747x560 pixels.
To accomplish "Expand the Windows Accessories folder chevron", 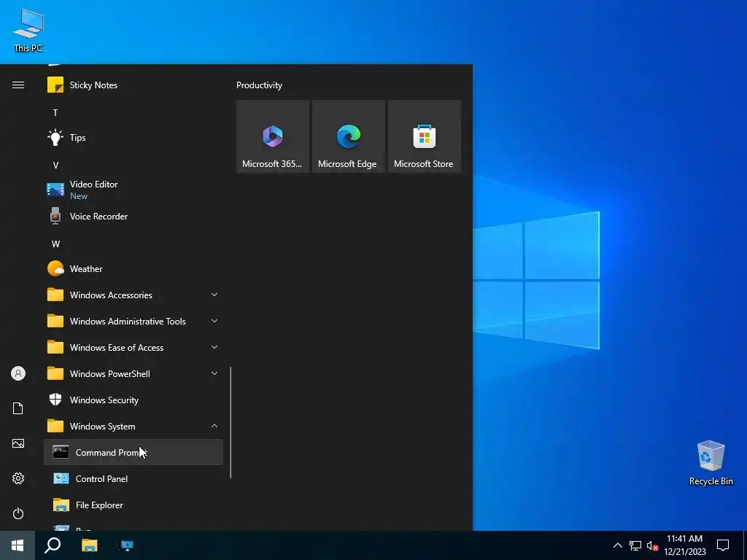I will (214, 295).
